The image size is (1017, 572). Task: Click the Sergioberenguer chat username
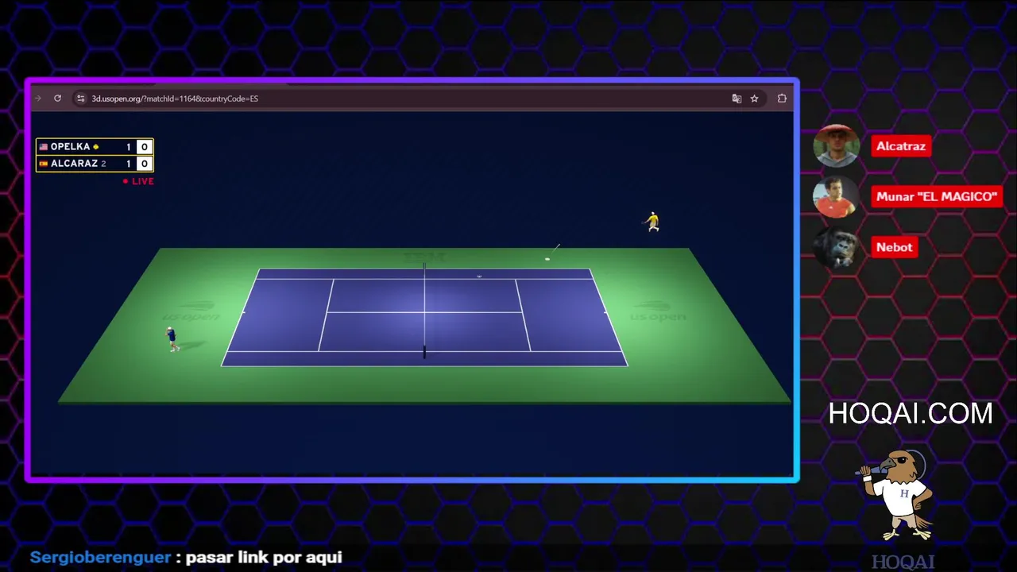(x=100, y=558)
